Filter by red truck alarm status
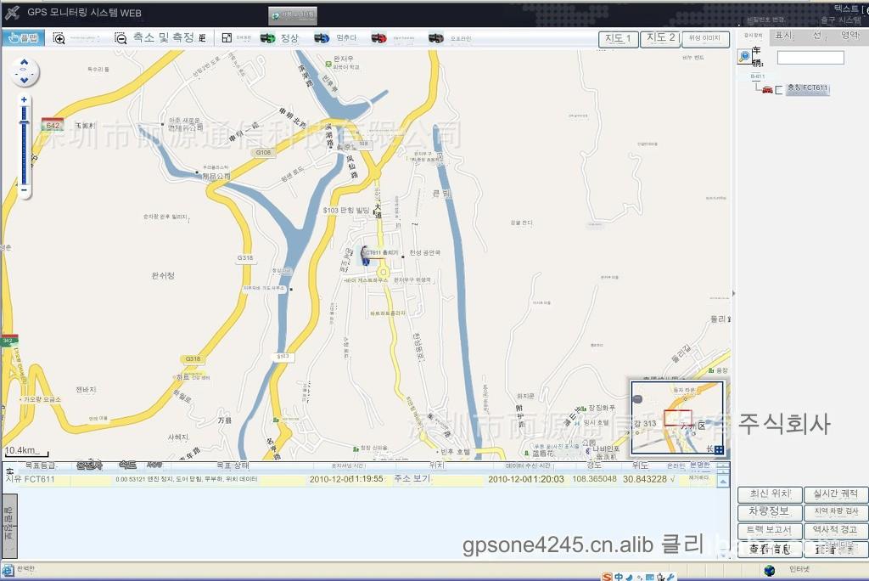The width and height of the screenshot is (869, 581). click(378, 38)
